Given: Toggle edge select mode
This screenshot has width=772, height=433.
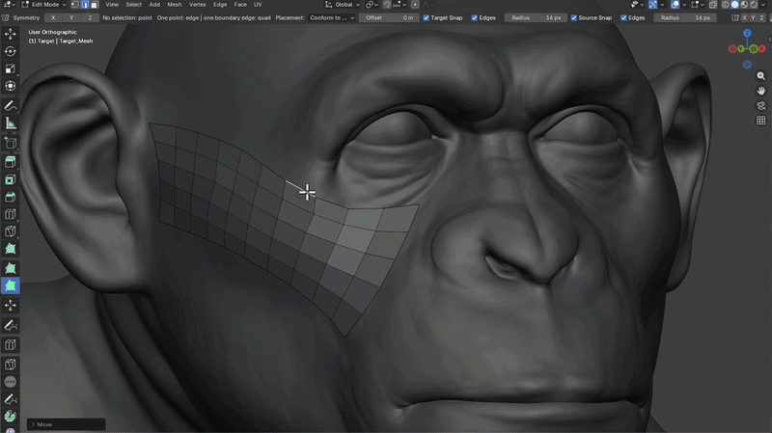Looking at the screenshot, I should pos(85,5).
